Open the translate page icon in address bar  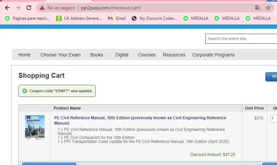pos(257,8)
